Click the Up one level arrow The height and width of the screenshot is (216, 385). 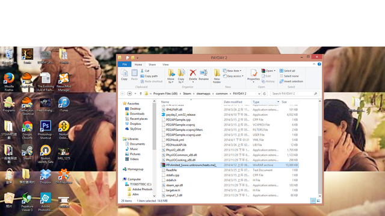click(141, 94)
